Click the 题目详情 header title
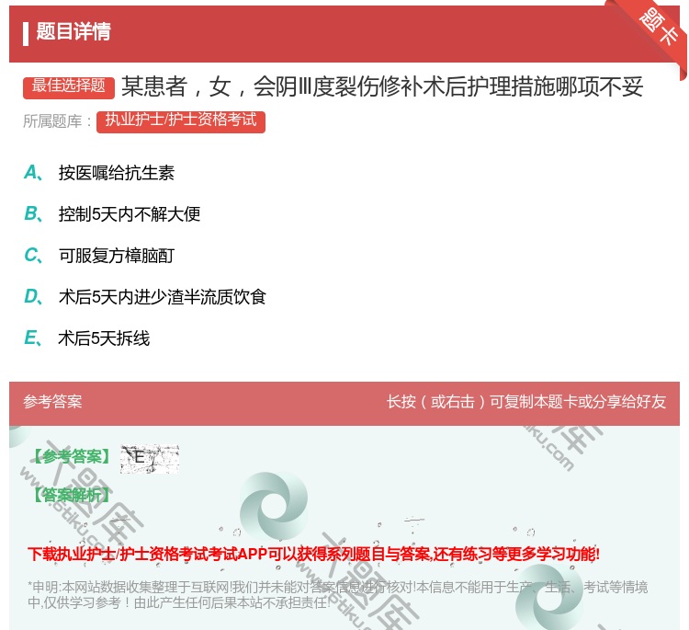Viewport: 689px width, 630px height. [x=73, y=31]
